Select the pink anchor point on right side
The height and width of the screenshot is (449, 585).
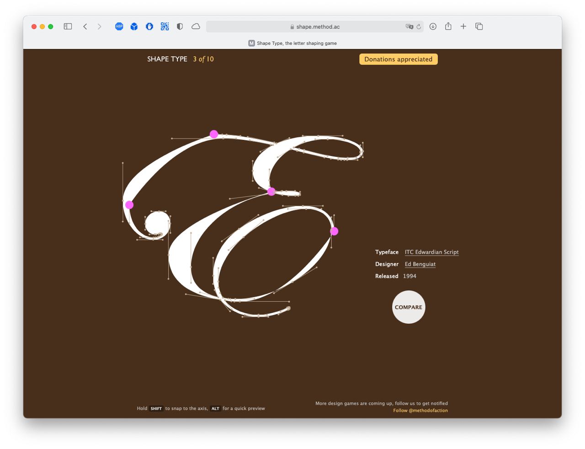pos(334,231)
